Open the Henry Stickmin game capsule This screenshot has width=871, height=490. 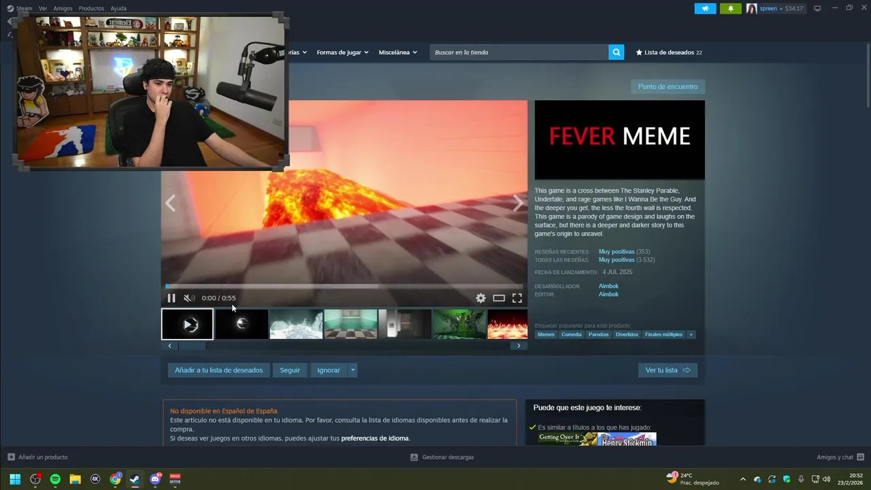pyautogui.click(x=627, y=439)
